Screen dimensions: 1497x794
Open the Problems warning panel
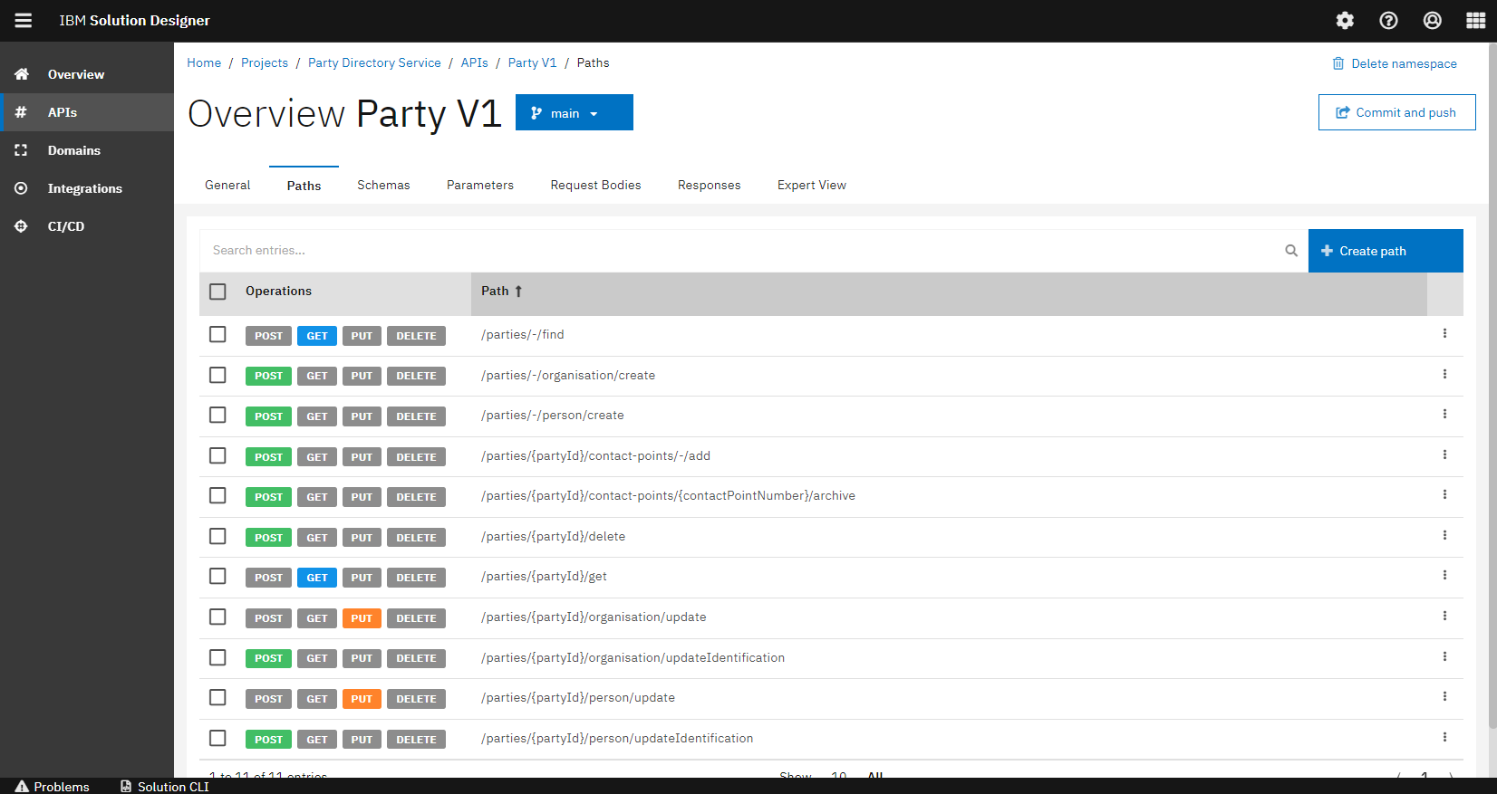coord(53,786)
